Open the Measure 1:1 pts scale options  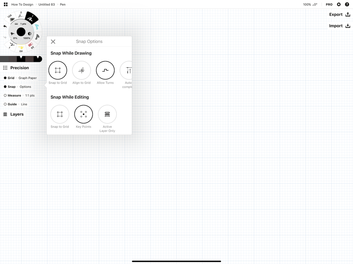tap(30, 95)
